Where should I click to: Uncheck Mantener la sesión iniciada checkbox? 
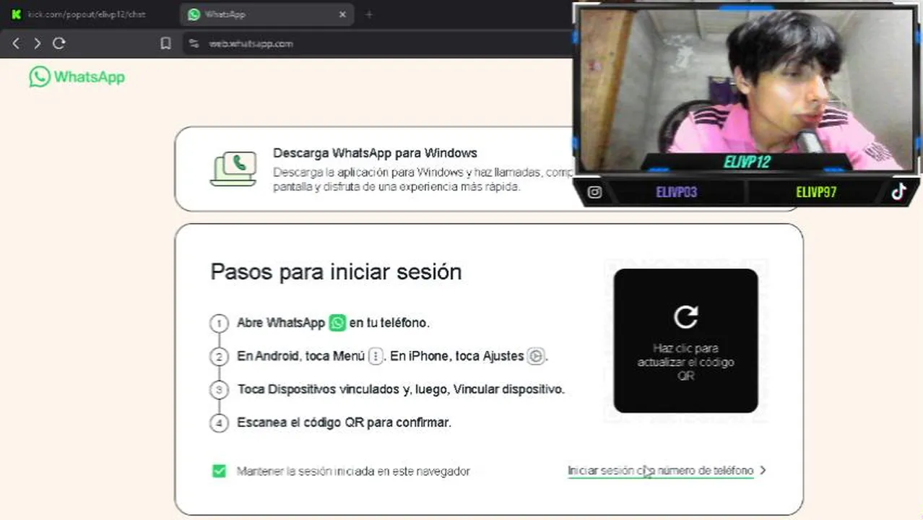click(219, 471)
